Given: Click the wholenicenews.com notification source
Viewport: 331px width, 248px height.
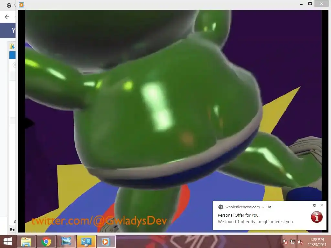Looking at the screenshot, I should 242,207.
